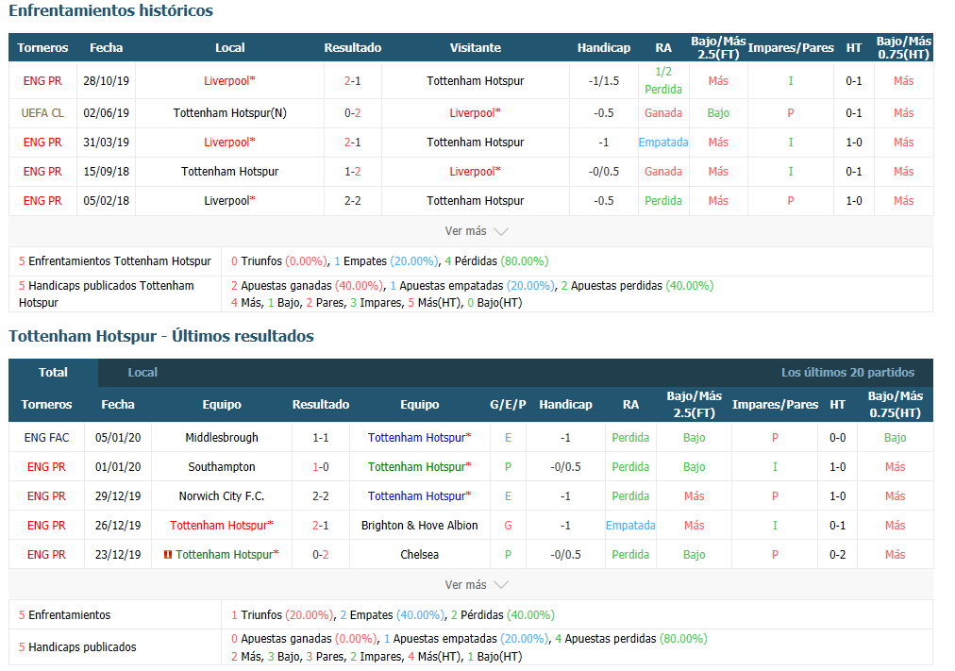Click the Handicap header in the historical table
Image resolution: width=955 pixels, height=671 pixels.
pyautogui.click(x=604, y=47)
